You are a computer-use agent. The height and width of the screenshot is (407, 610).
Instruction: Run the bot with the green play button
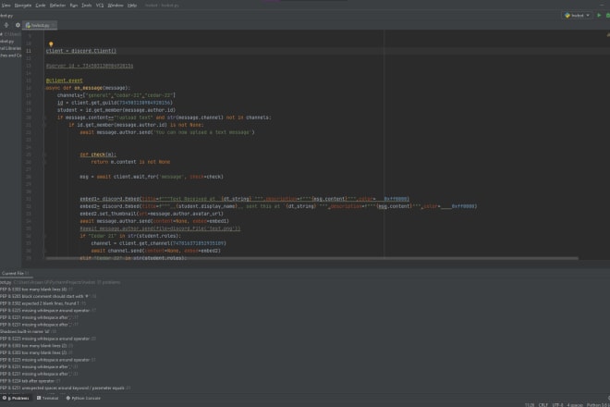(x=599, y=15)
